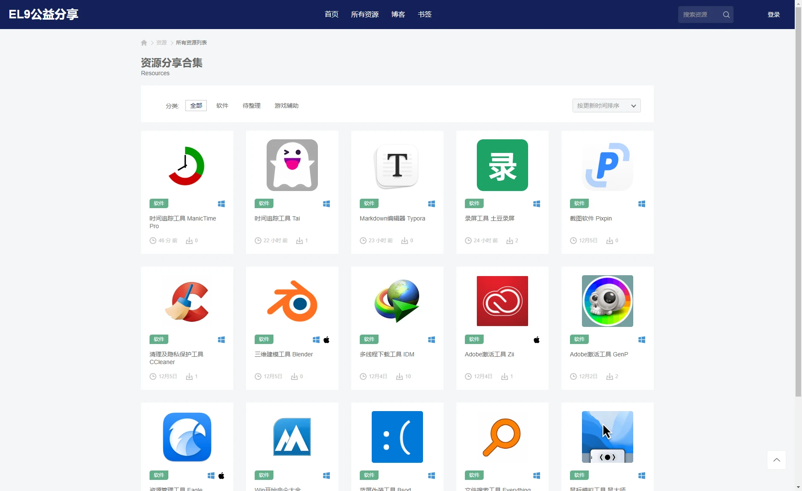Click the Adobe Creative Cloud Zii icon
Screen dimensions: 802x491
[x=502, y=301]
